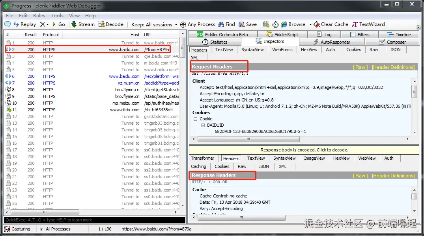424x236 pixels.
Task: Sort sessions by Host column header
Action: [102, 35]
